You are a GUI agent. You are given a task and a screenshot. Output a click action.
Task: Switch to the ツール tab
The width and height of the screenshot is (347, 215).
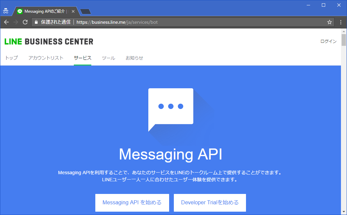click(108, 58)
